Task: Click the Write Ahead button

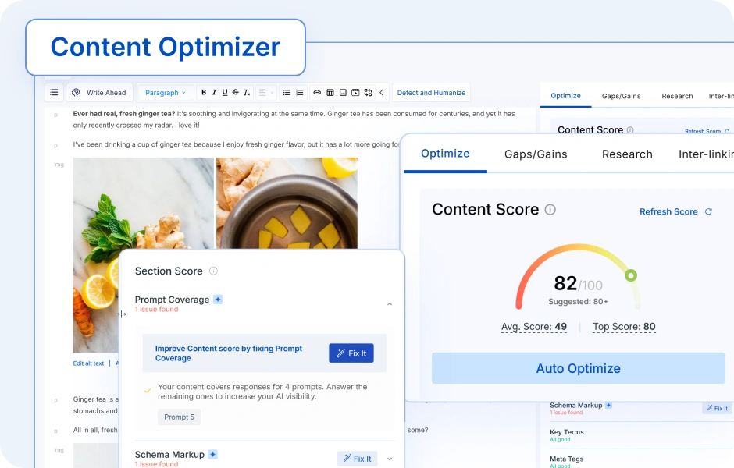Action: click(99, 93)
